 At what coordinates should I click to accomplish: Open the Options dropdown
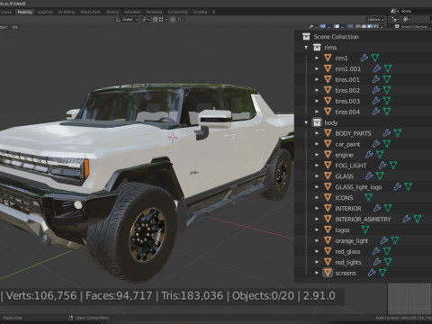(x=375, y=20)
